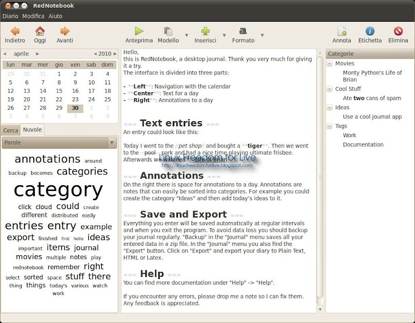Switch to the Nuvole tab
Viewport: 415px width, 323px height.
coord(32,129)
